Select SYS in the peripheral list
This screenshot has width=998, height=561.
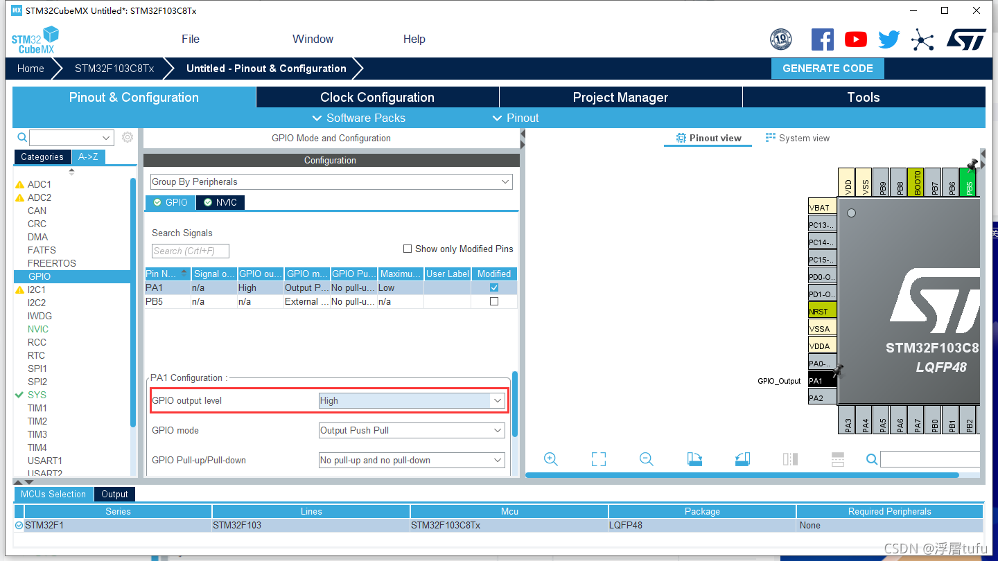pyautogui.click(x=37, y=395)
